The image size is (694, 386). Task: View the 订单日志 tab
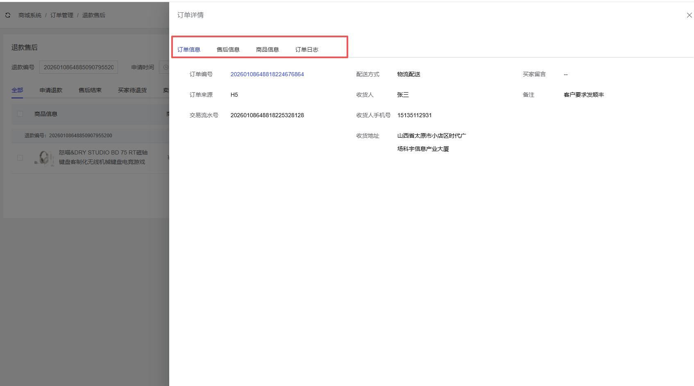306,50
